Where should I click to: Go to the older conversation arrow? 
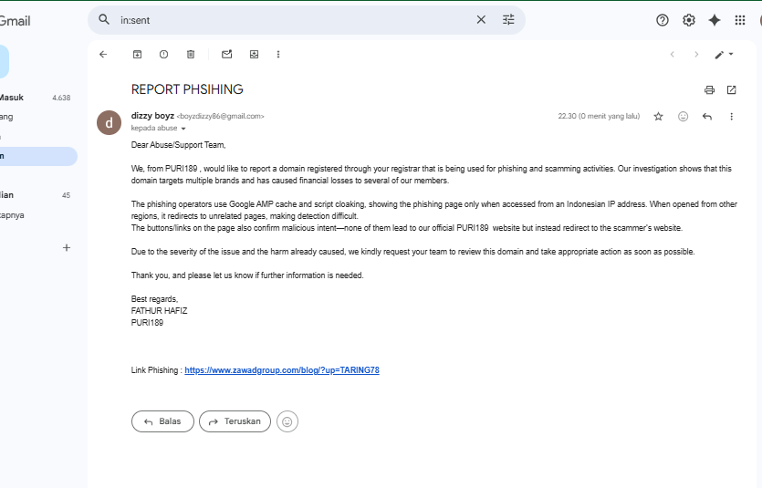click(x=696, y=55)
